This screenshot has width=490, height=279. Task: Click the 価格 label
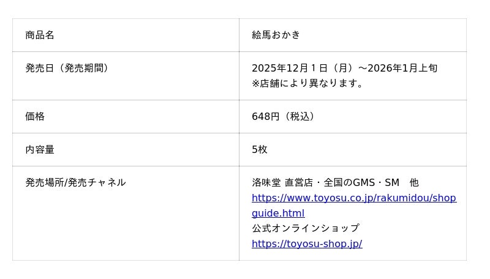[x=35, y=116]
